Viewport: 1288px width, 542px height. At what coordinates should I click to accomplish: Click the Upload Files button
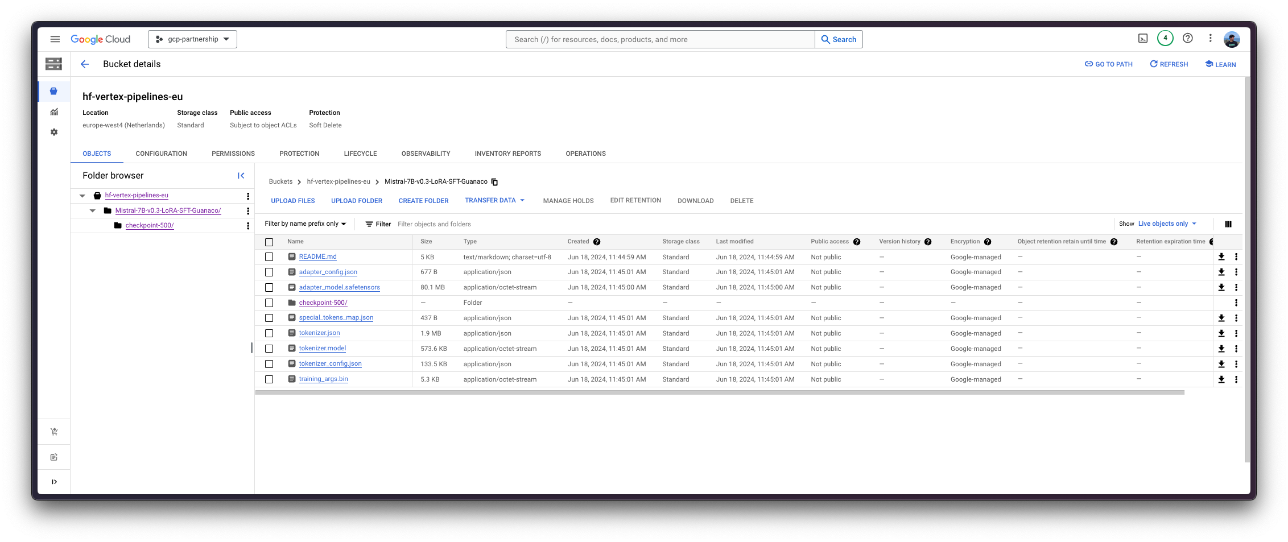pyautogui.click(x=293, y=201)
